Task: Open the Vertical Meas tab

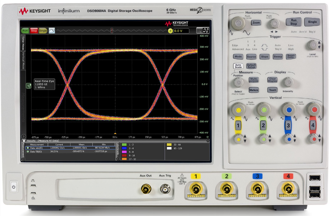Action: point(23,60)
